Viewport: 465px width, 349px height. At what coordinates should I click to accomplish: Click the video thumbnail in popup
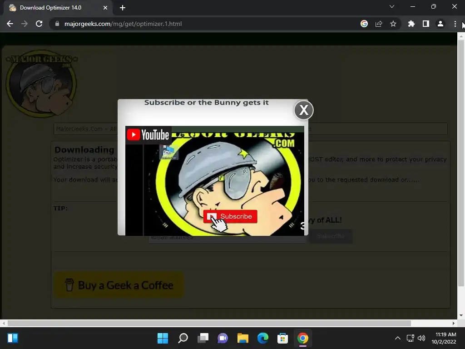pyautogui.click(x=215, y=181)
